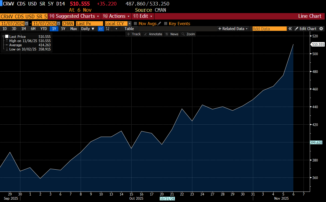Viewport: 326px width, 202px height.
Task: Activate the Zoom magnifier tool
Action: tap(188, 34)
